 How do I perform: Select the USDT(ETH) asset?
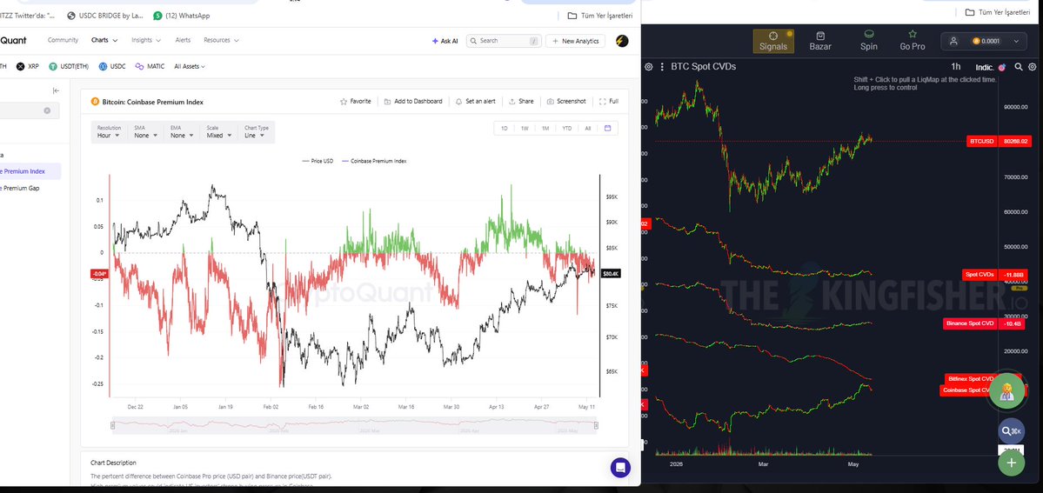pyautogui.click(x=70, y=67)
